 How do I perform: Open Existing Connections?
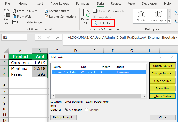(61, 17)
